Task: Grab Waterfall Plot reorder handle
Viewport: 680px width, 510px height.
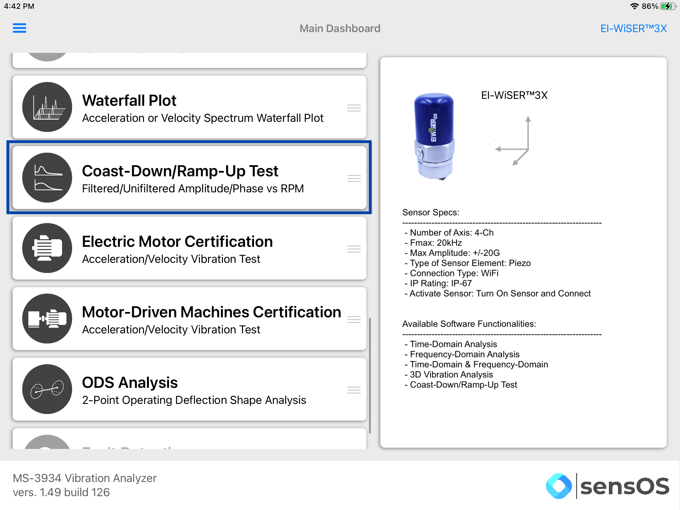Action: (x=354, y=108)
